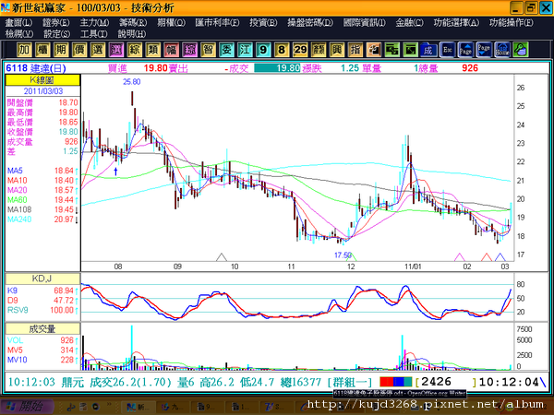Click the highlighted 19.80 成交 price field
This screenshot has width=554, height=415.
[277, 67]
